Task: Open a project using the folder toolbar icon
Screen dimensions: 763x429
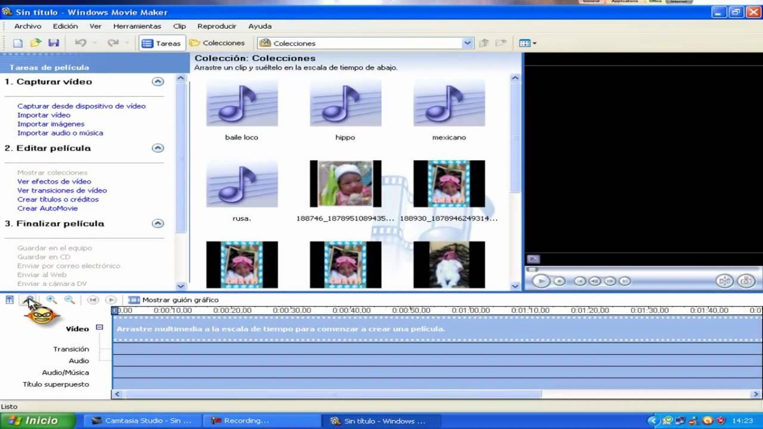Action: (x=36, y=43)
